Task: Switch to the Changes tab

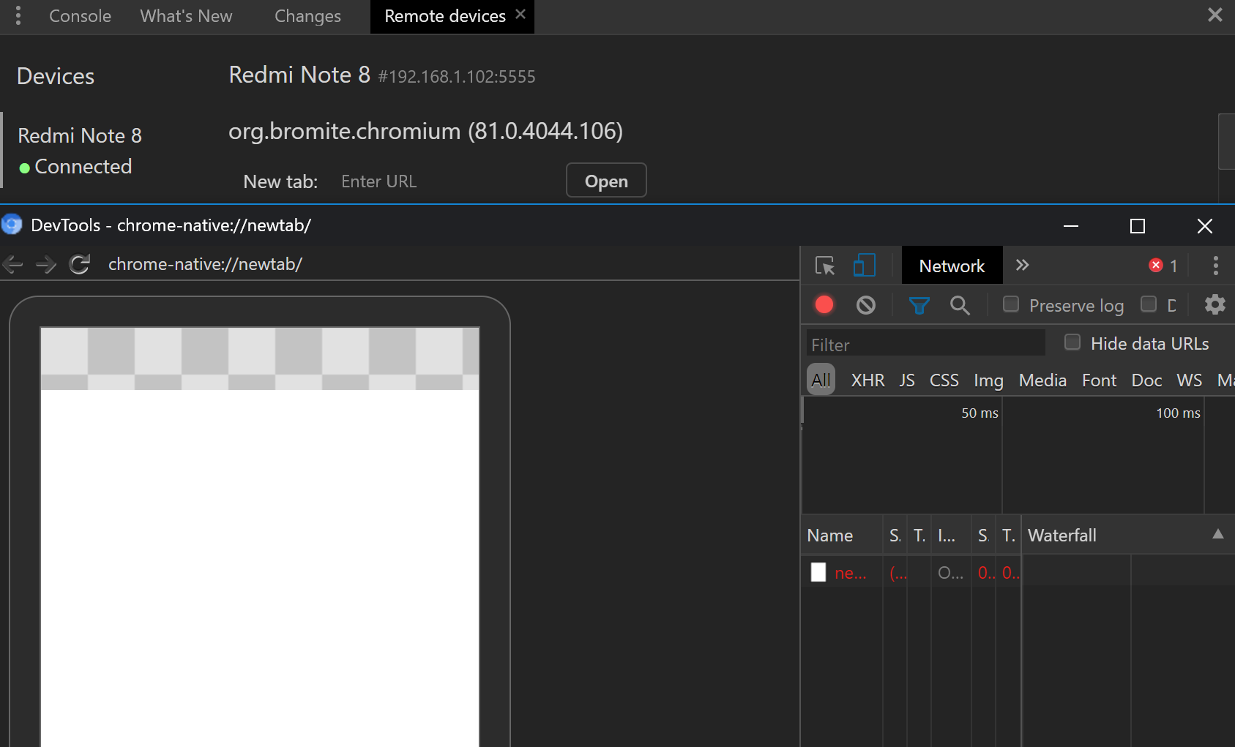Action: [307, 16]
